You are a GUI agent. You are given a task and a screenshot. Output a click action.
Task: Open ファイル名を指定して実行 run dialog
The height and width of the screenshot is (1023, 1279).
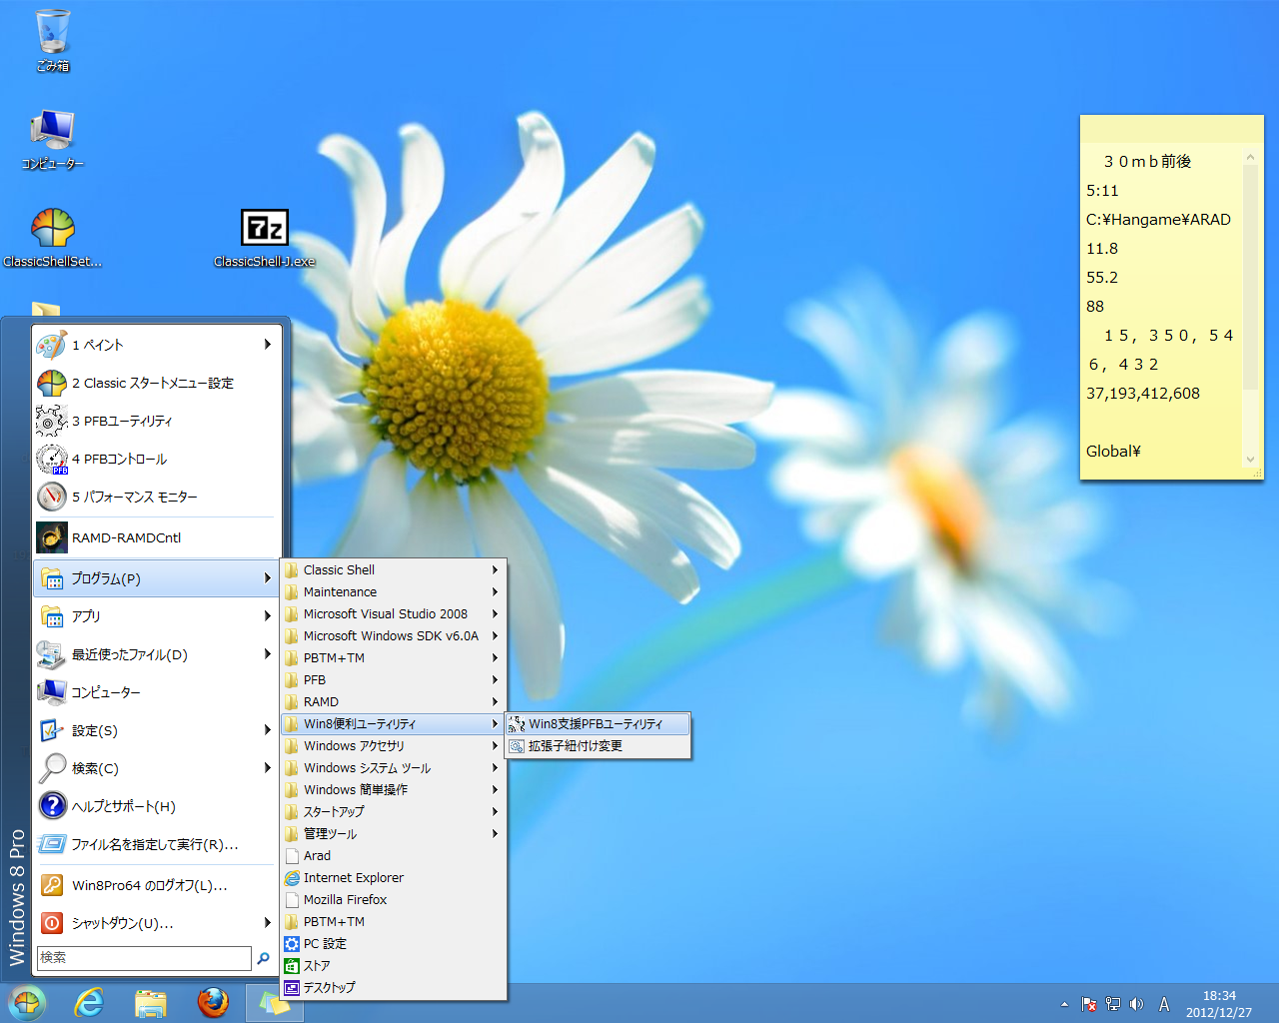(154, 844)
